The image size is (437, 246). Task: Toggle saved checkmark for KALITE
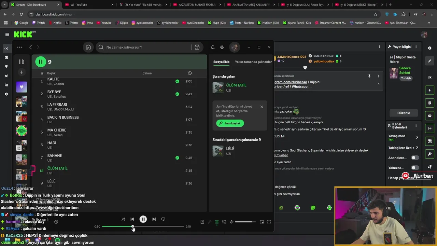point(177,81)
